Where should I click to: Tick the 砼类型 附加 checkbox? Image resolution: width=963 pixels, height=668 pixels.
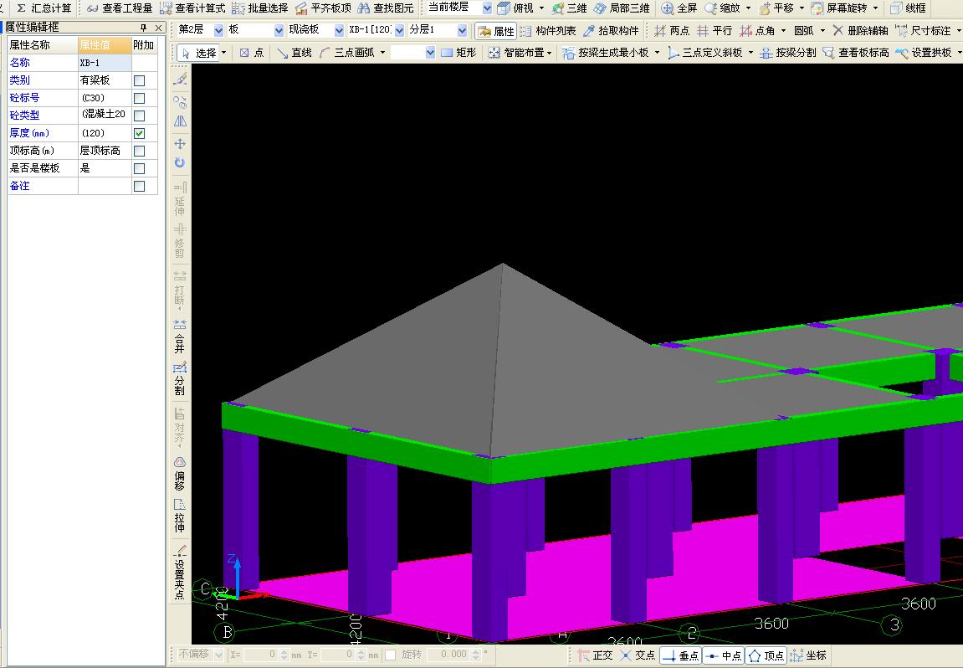(140, 116)
